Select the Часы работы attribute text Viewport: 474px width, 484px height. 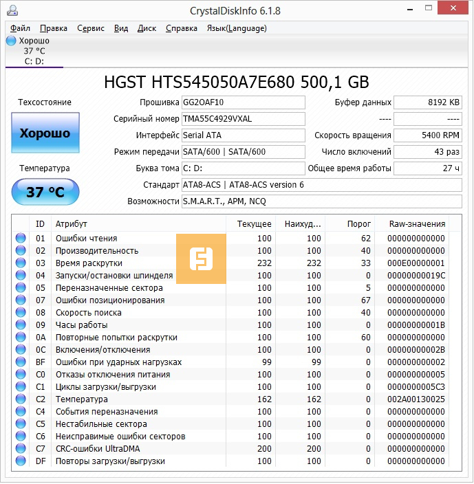[x=81, y=324]
